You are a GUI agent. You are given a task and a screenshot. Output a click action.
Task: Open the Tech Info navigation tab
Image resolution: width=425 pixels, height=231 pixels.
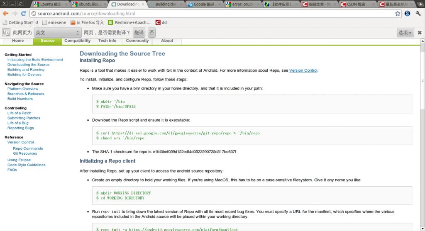tap(107, 41)
